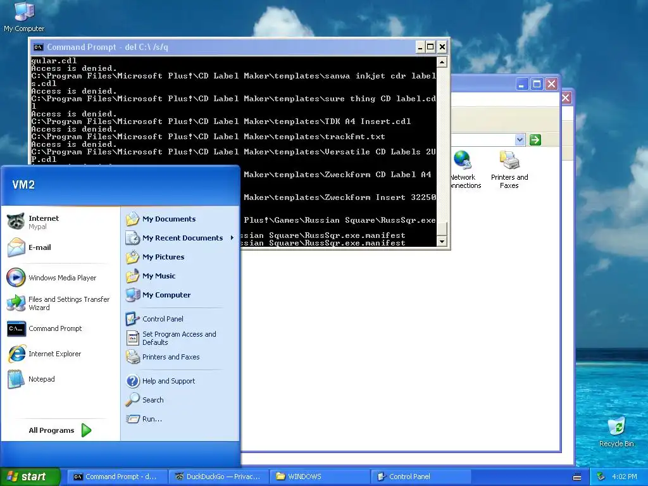Click the network tray icon

click(601, 477)
